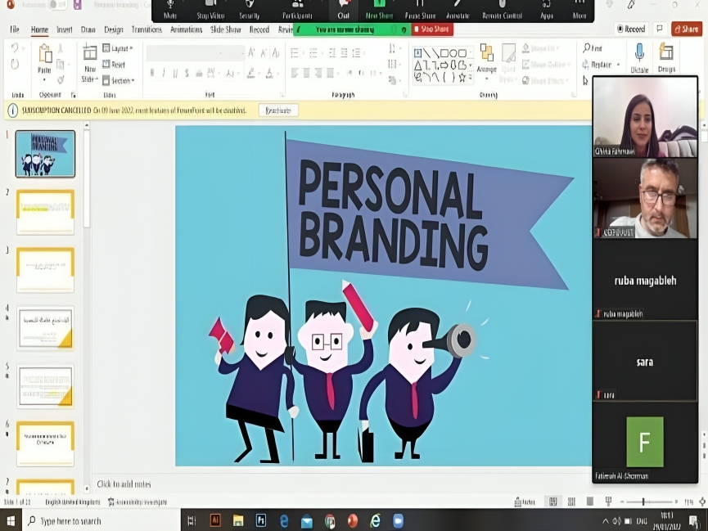This screenshot has width=708, height=531.
Task: Click the Windows Start button
Action: coord(11,520)
